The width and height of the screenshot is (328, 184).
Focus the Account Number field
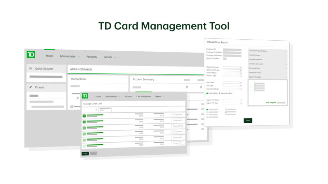point(225,59)
